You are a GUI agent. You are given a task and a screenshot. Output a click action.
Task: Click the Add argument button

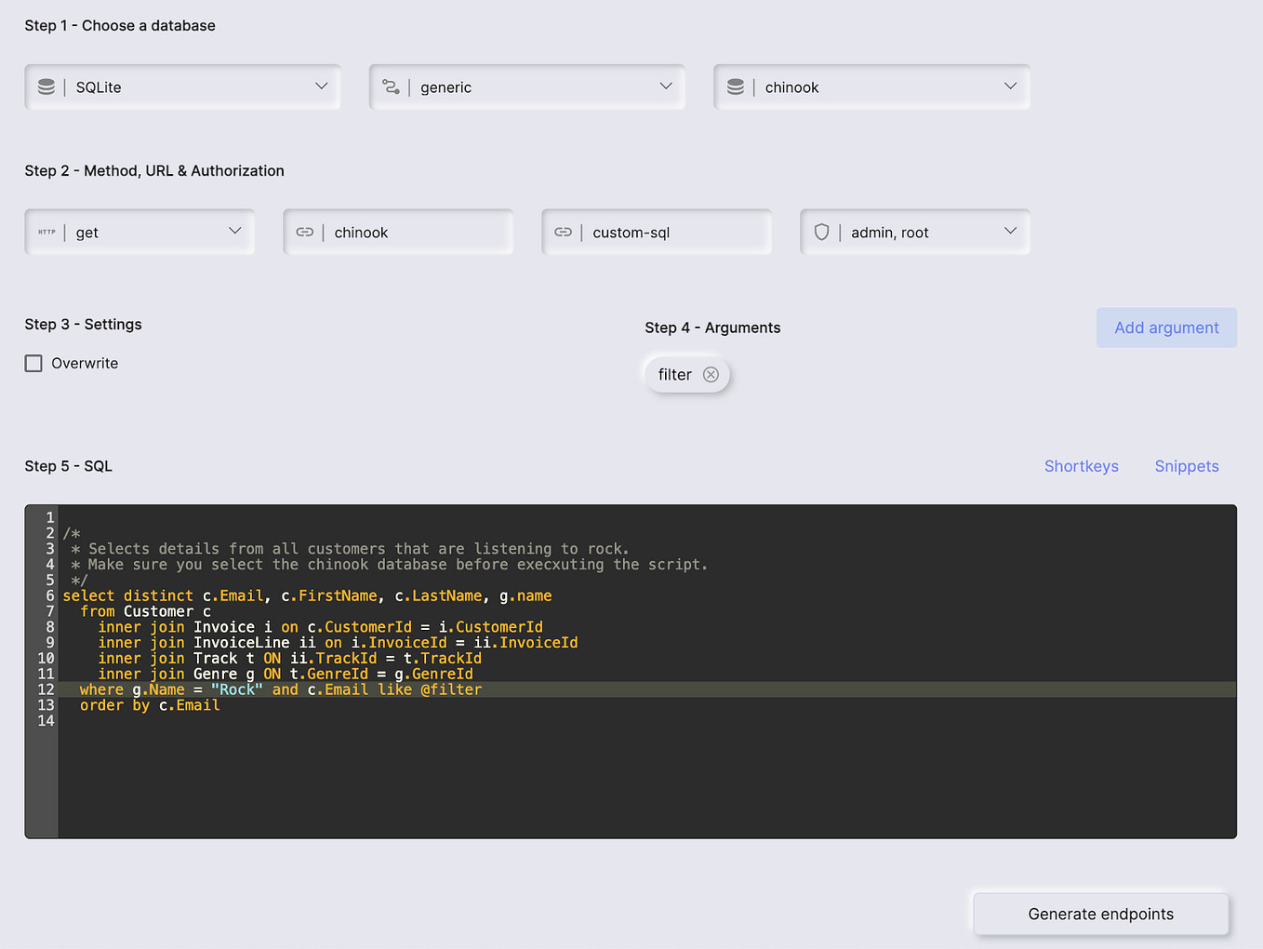coord(1166,327)
